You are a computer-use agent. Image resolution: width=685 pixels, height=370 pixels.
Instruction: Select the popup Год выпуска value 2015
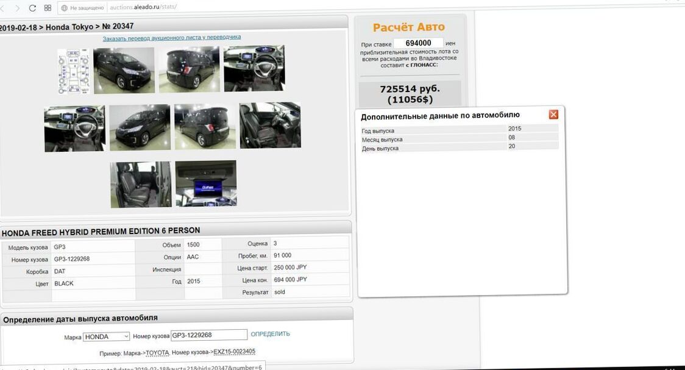click(514, 129)
